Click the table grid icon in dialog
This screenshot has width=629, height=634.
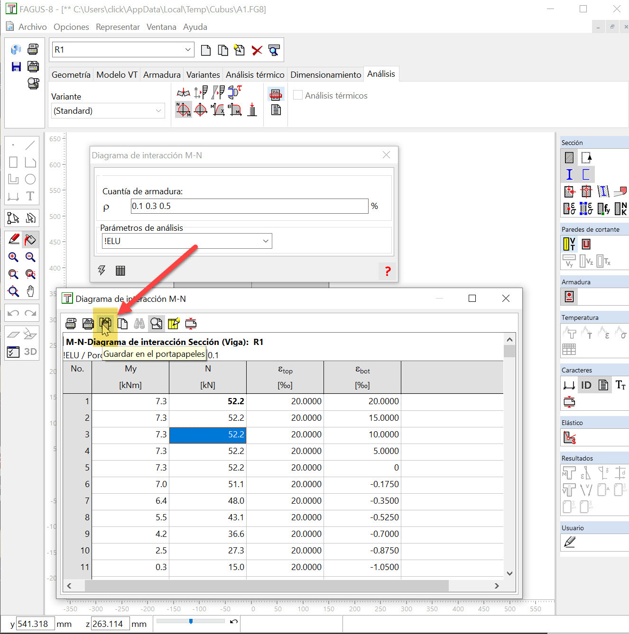pyautogui.click(x=120, y=270)
